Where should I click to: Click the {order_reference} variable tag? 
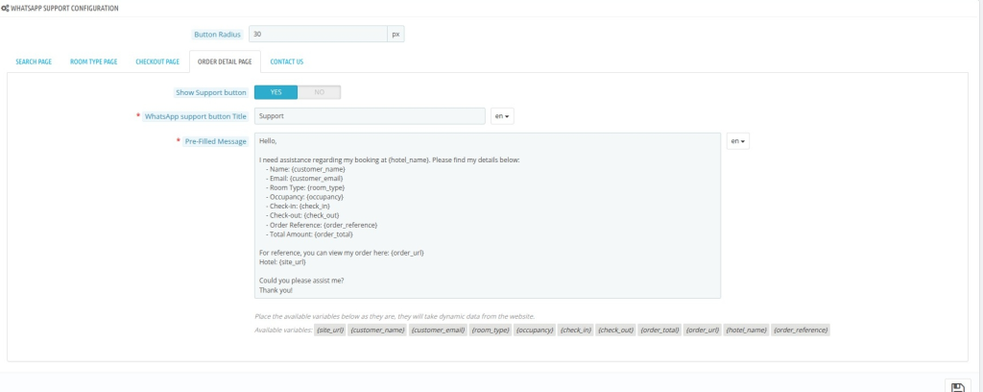[801, 330]
